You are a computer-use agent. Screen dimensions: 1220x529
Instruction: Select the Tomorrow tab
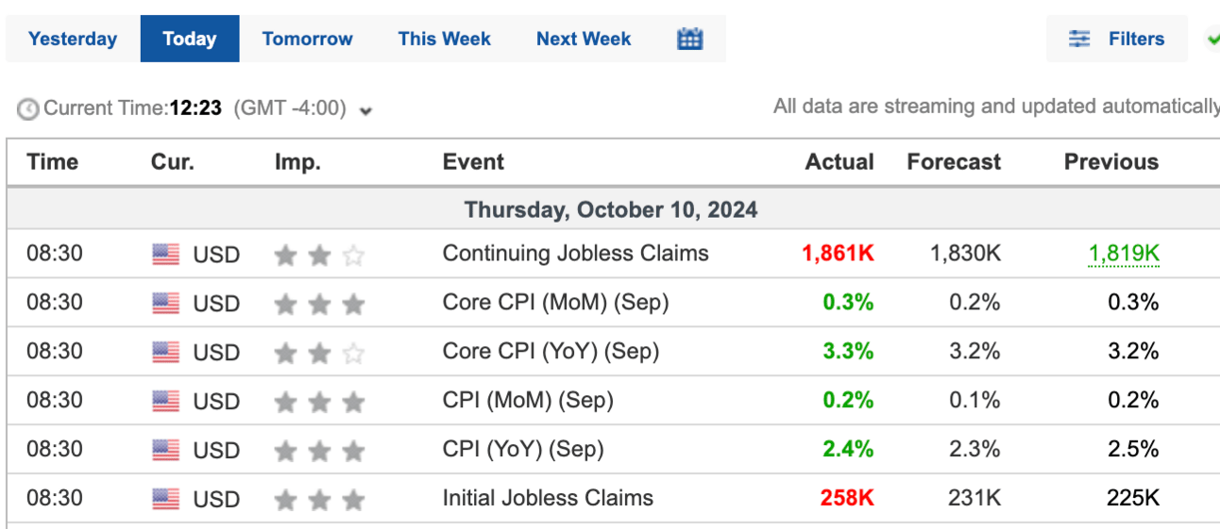(x=307, y=39)
